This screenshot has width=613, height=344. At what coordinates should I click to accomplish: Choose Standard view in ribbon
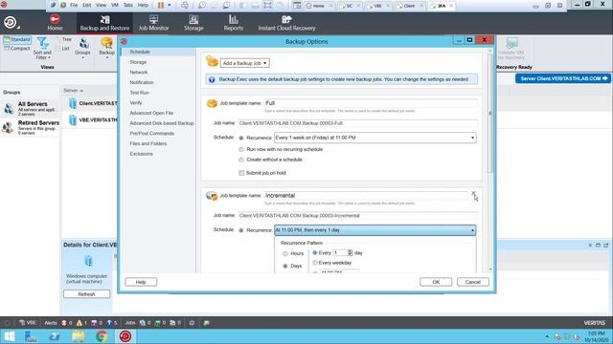click(x=17, y=40)
